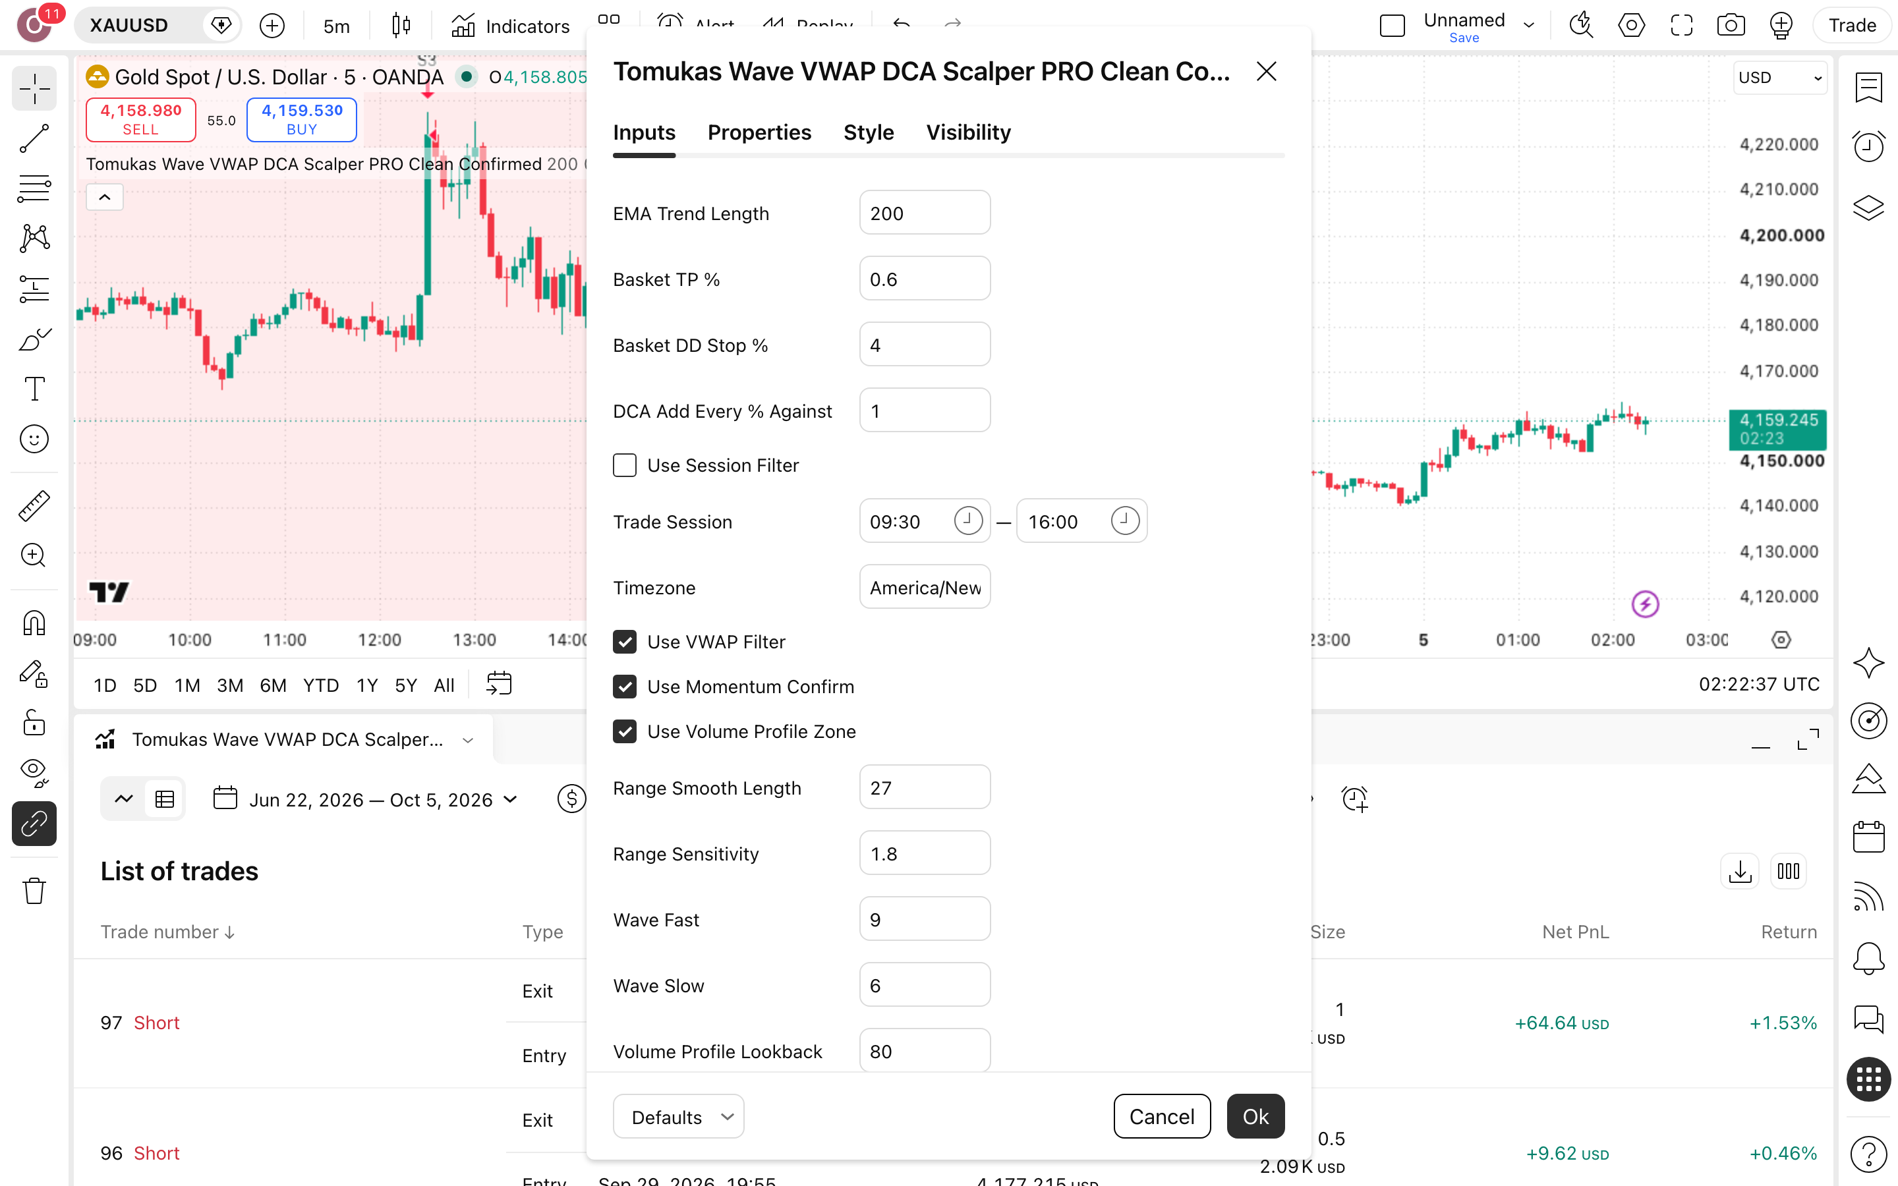This screenshot has height=1186, width=1898.
Task: Open the Visibility tab
Action: 969,132
